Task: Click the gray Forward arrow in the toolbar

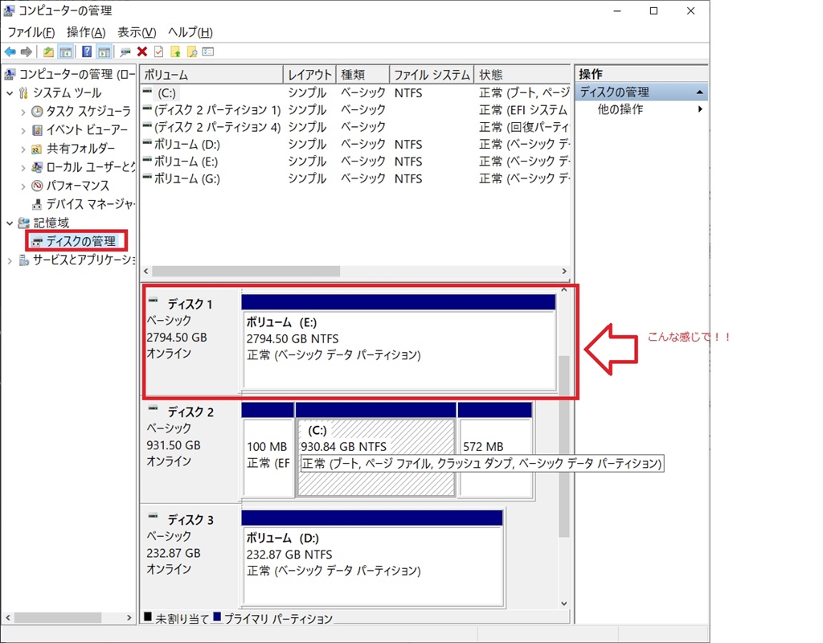Action: tap(27, 52)
